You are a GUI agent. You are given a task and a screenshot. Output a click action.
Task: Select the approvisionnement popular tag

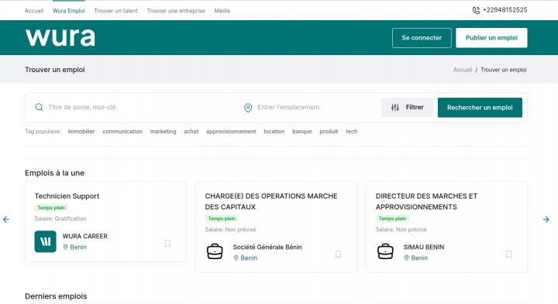click(231, 131)
